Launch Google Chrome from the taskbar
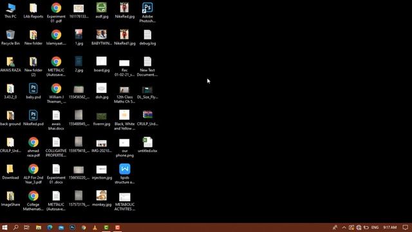The width and height of the screenshot is (412, 232). point(84,227)
